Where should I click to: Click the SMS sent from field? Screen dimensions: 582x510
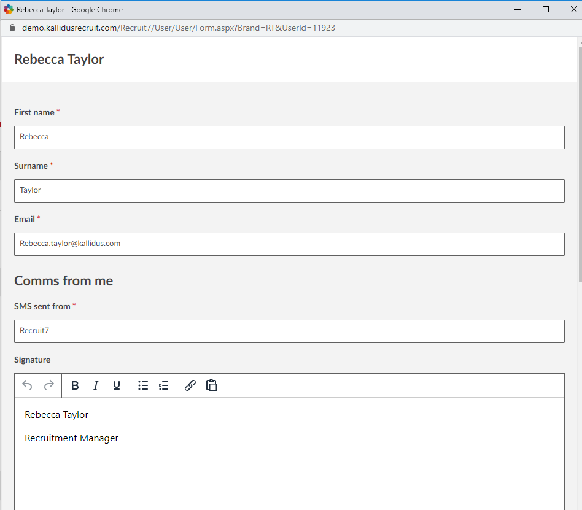(x=289, y=331)
